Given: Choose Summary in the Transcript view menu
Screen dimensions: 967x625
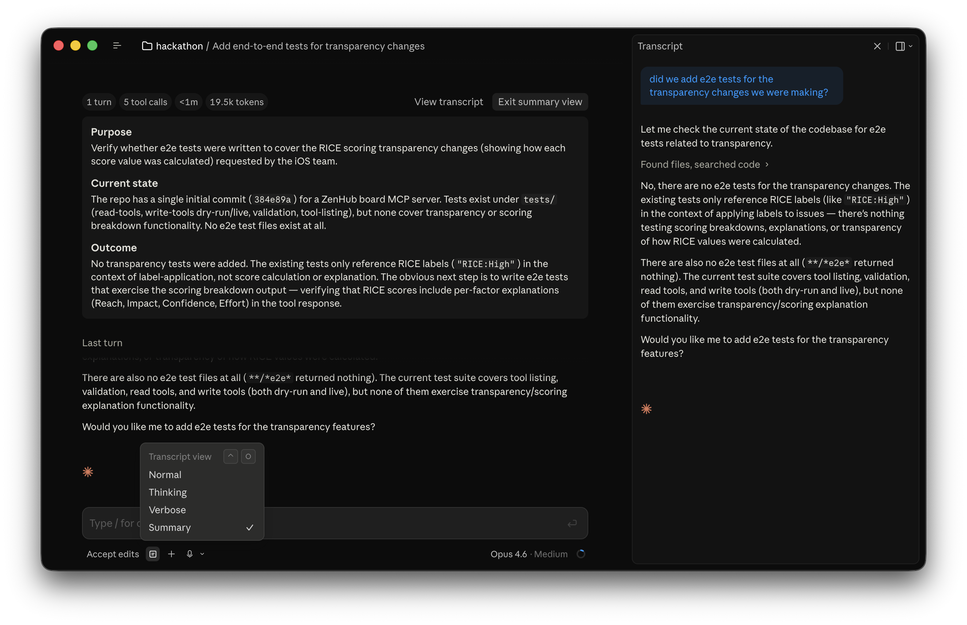Looking at the screenshot, I should pos(170,528).
